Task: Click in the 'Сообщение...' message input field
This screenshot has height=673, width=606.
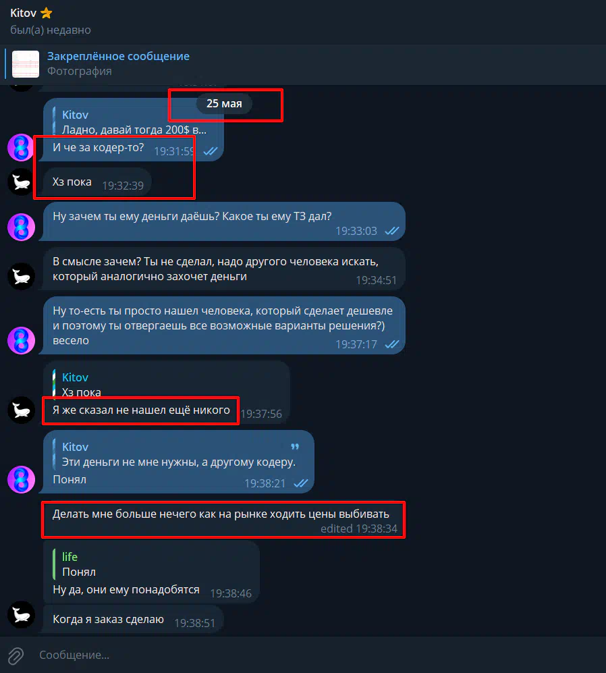Action: [x=318, y=655]
